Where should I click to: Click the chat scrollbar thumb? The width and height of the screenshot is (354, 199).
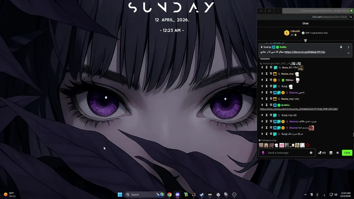coord(353,135)
